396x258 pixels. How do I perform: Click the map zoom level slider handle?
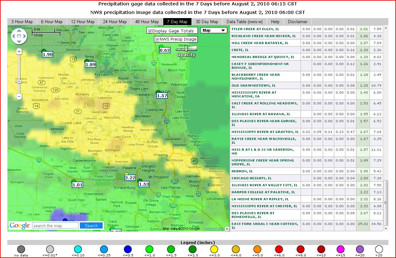[x=19, y=82]
